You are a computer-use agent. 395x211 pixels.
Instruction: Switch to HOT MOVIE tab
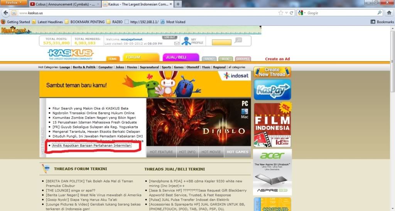[x=211, y=152]
